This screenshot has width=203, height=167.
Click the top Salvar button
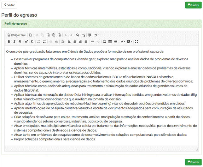coord(193,5)
